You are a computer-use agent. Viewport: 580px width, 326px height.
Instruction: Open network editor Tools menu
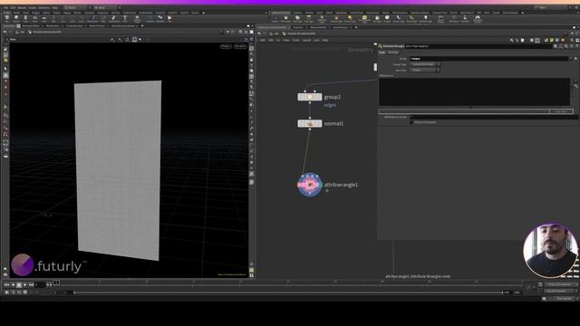(296, 40)
